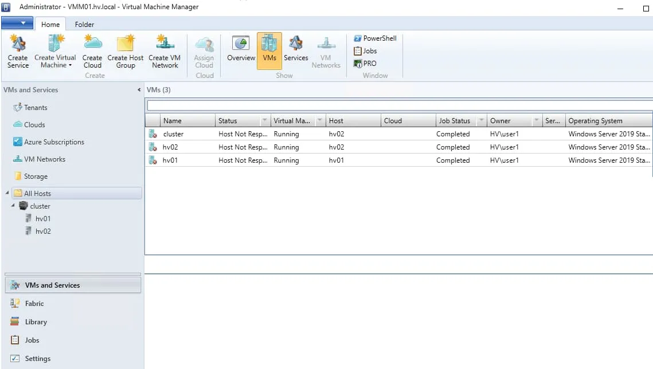653x369 pixels.
Task: Show the Services view
Action: tap(296, 50)
